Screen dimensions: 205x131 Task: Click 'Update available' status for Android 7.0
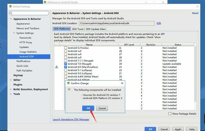tap(172, 64)
